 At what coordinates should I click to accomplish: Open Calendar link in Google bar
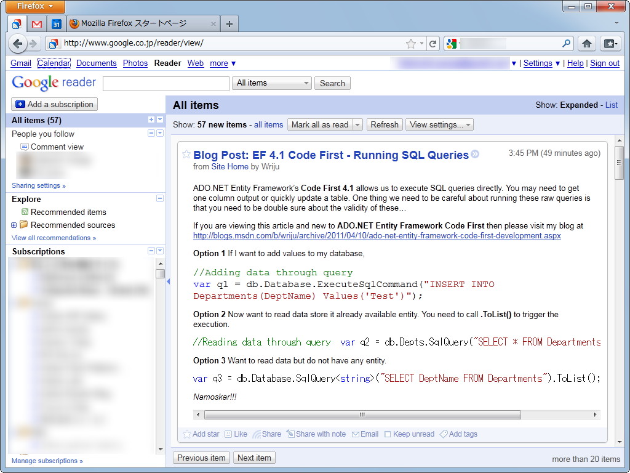(54, 63)
